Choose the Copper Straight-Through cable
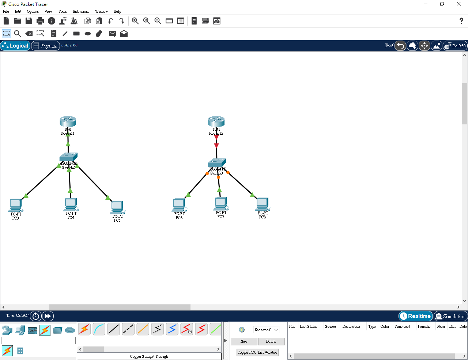The image size is (468, 360). click(x=114, y=329)
